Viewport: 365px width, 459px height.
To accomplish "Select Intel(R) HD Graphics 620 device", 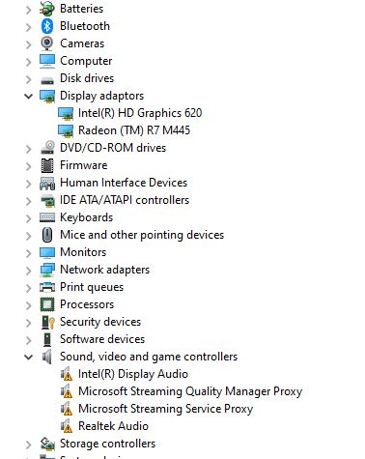I will (x=140, y=113).
